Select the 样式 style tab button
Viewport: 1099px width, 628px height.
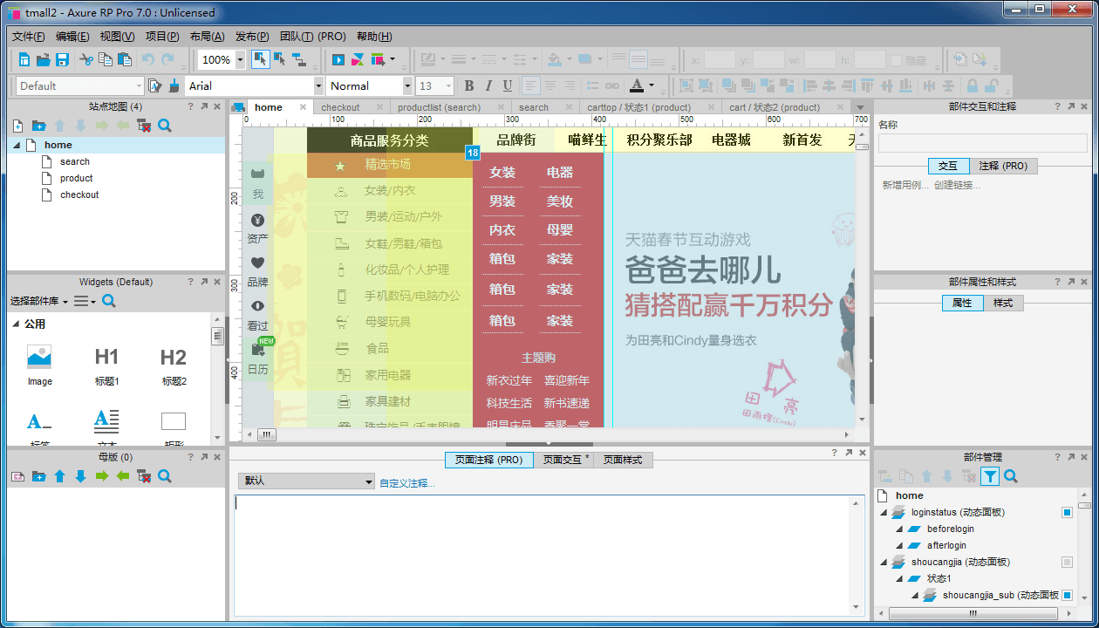(x=1003, y=303)
